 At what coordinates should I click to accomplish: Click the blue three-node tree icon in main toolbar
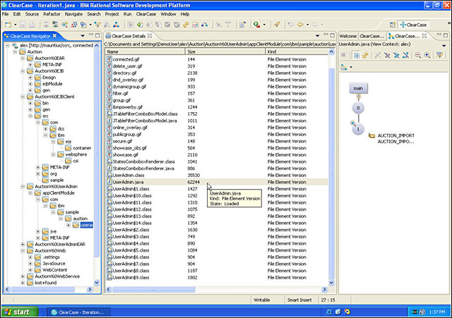(x=116, y=25)
